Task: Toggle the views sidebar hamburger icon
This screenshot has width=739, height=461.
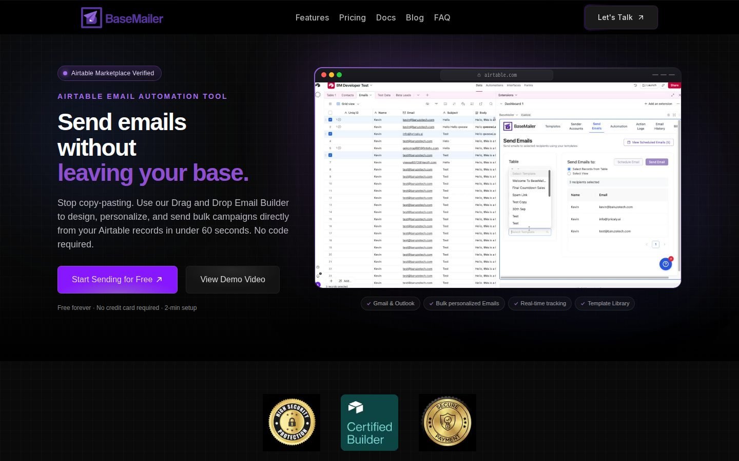Action: click(x=330, y=104)
